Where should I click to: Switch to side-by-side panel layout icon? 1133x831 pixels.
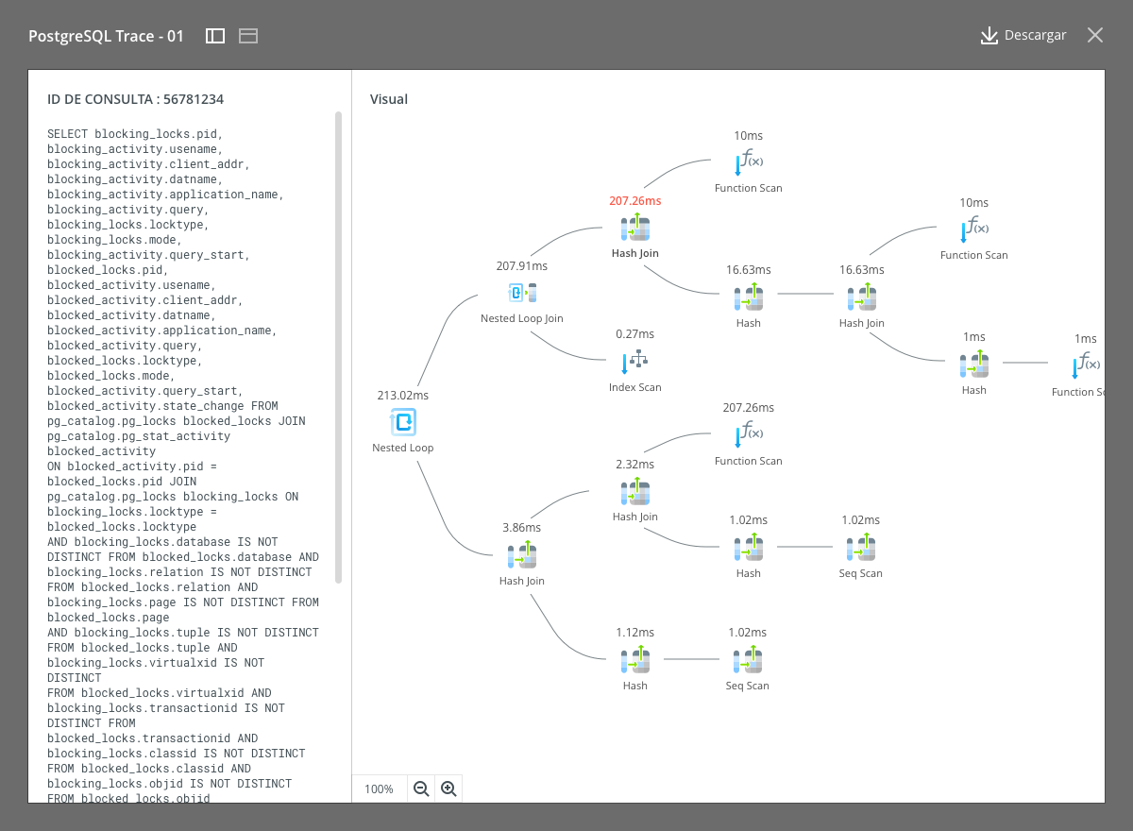pyautogui.click(x=215, y=36)
